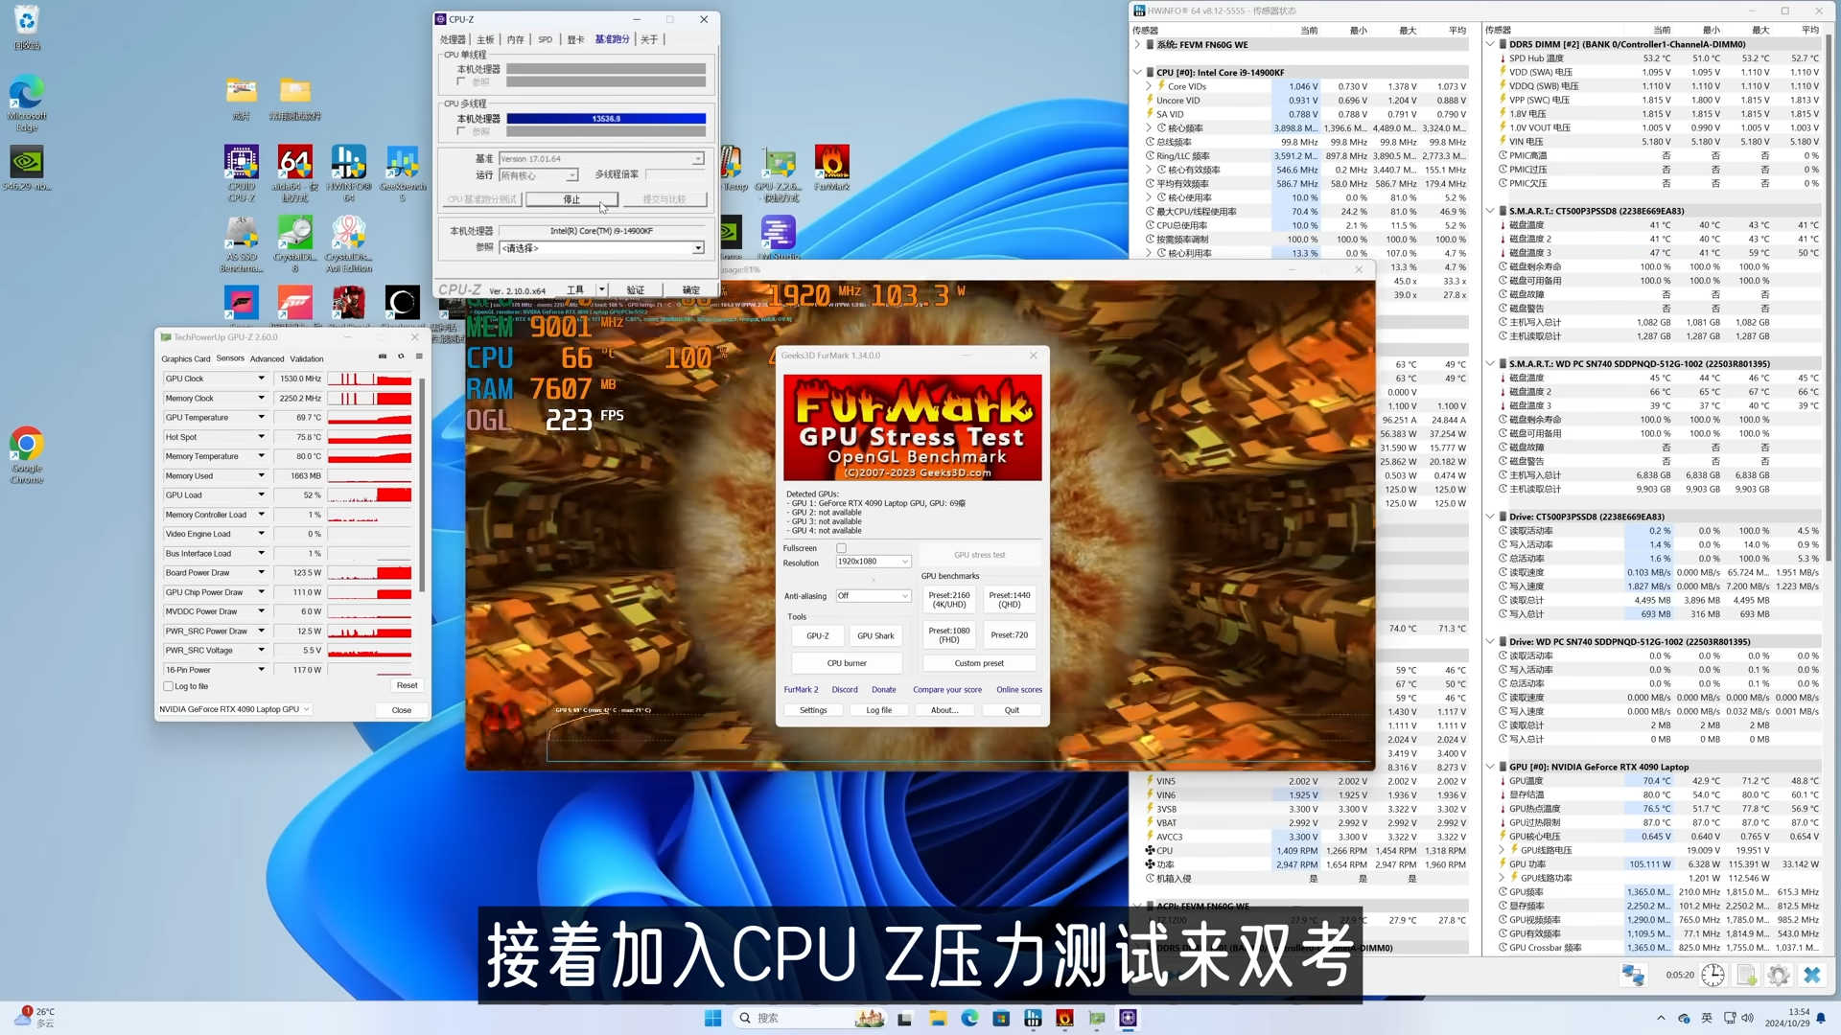Open GPU Clock sensor dropdown in GPU-Z
Viewport: 1841px width, 1035px height.
261,379
